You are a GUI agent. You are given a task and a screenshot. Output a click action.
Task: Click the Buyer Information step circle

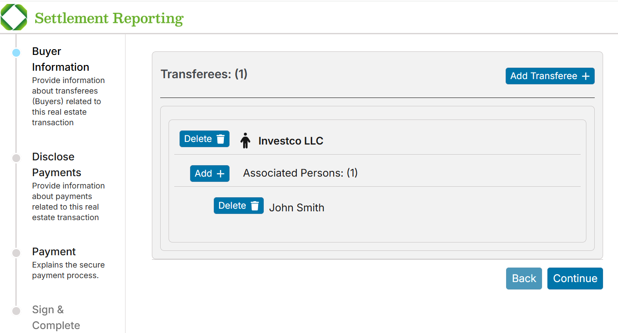16,53
